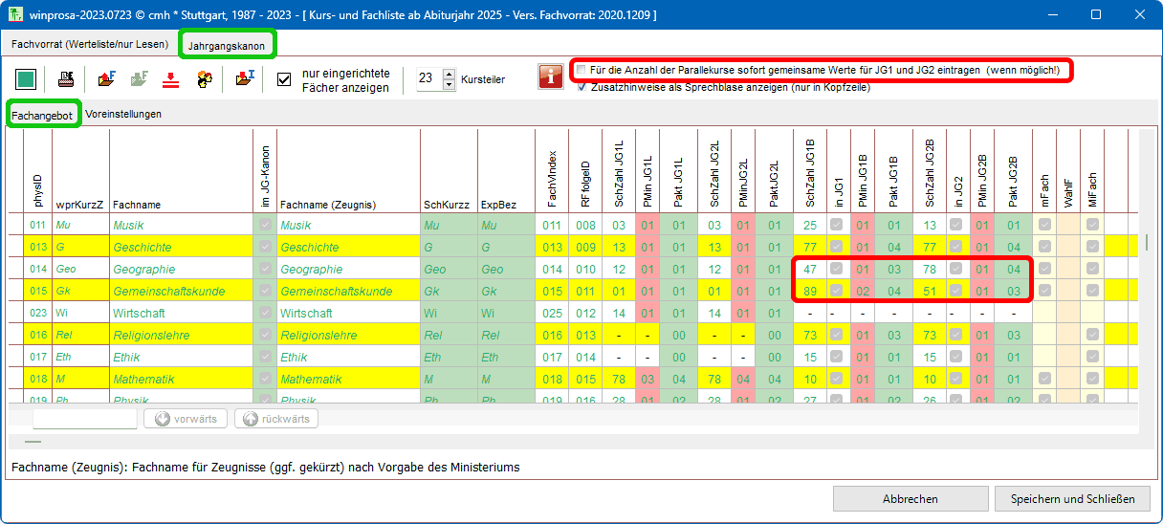Click the printer icon in the toolbar
This screenshot has height=524, width=1163.
(66, 78)
